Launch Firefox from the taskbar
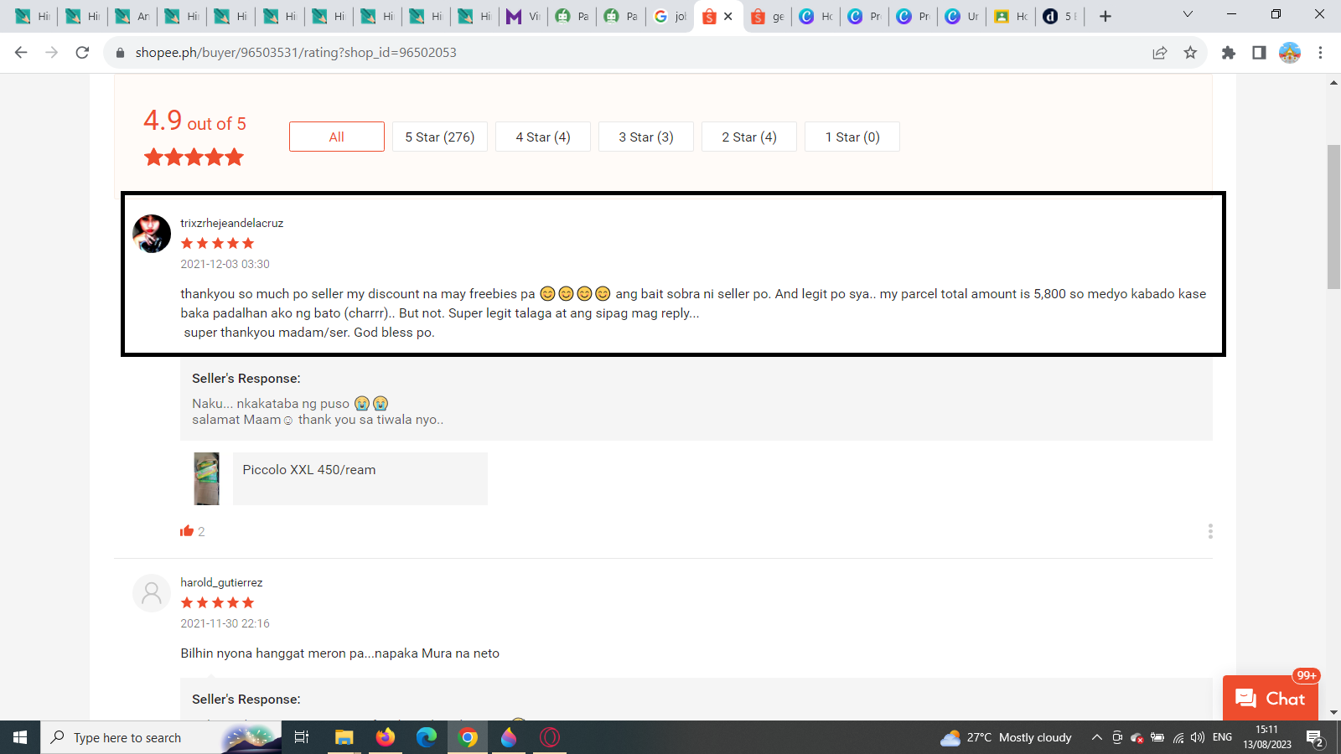The height and width of the screenshot is (754, 1341). [x=386, y=737]
